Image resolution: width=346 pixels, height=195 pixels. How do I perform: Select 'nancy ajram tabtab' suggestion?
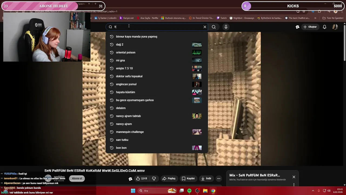pos(157,116)
